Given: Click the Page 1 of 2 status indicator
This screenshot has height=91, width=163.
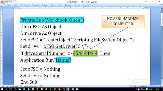Looking at the screenshot, I should pos(5,86).
